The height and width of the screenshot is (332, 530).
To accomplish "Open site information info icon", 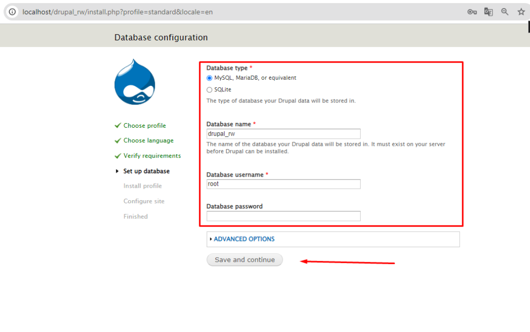I will point(11,11).
